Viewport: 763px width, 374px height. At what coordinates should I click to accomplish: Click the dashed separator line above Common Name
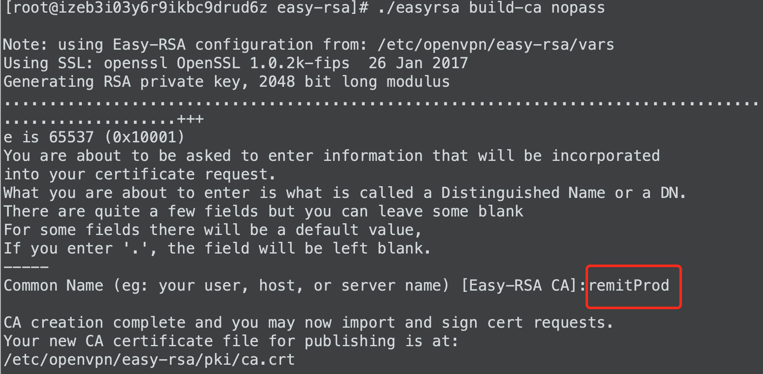(26, 267)
